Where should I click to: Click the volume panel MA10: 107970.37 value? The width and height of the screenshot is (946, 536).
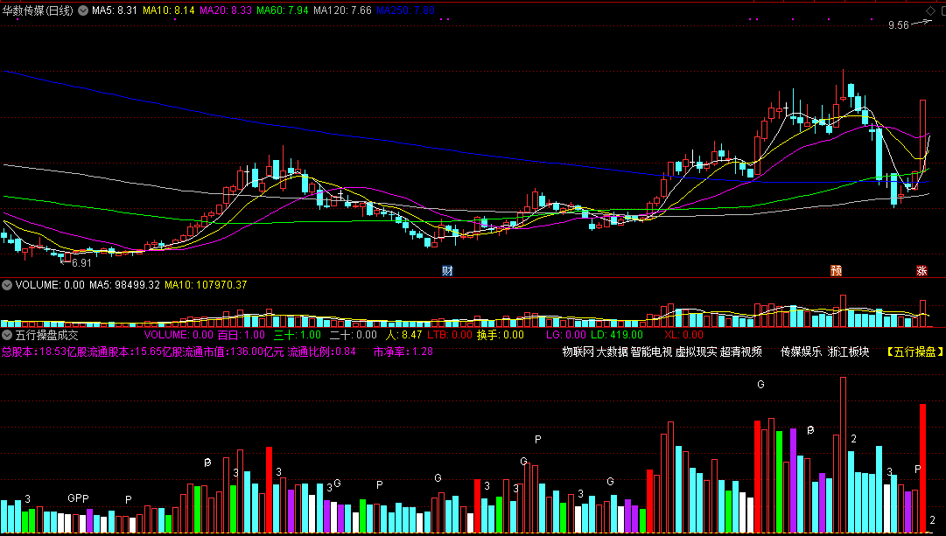point(206,285)
